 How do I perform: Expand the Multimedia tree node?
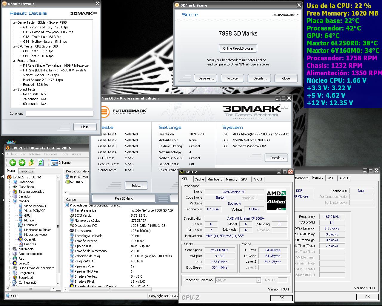coord(10,249)
